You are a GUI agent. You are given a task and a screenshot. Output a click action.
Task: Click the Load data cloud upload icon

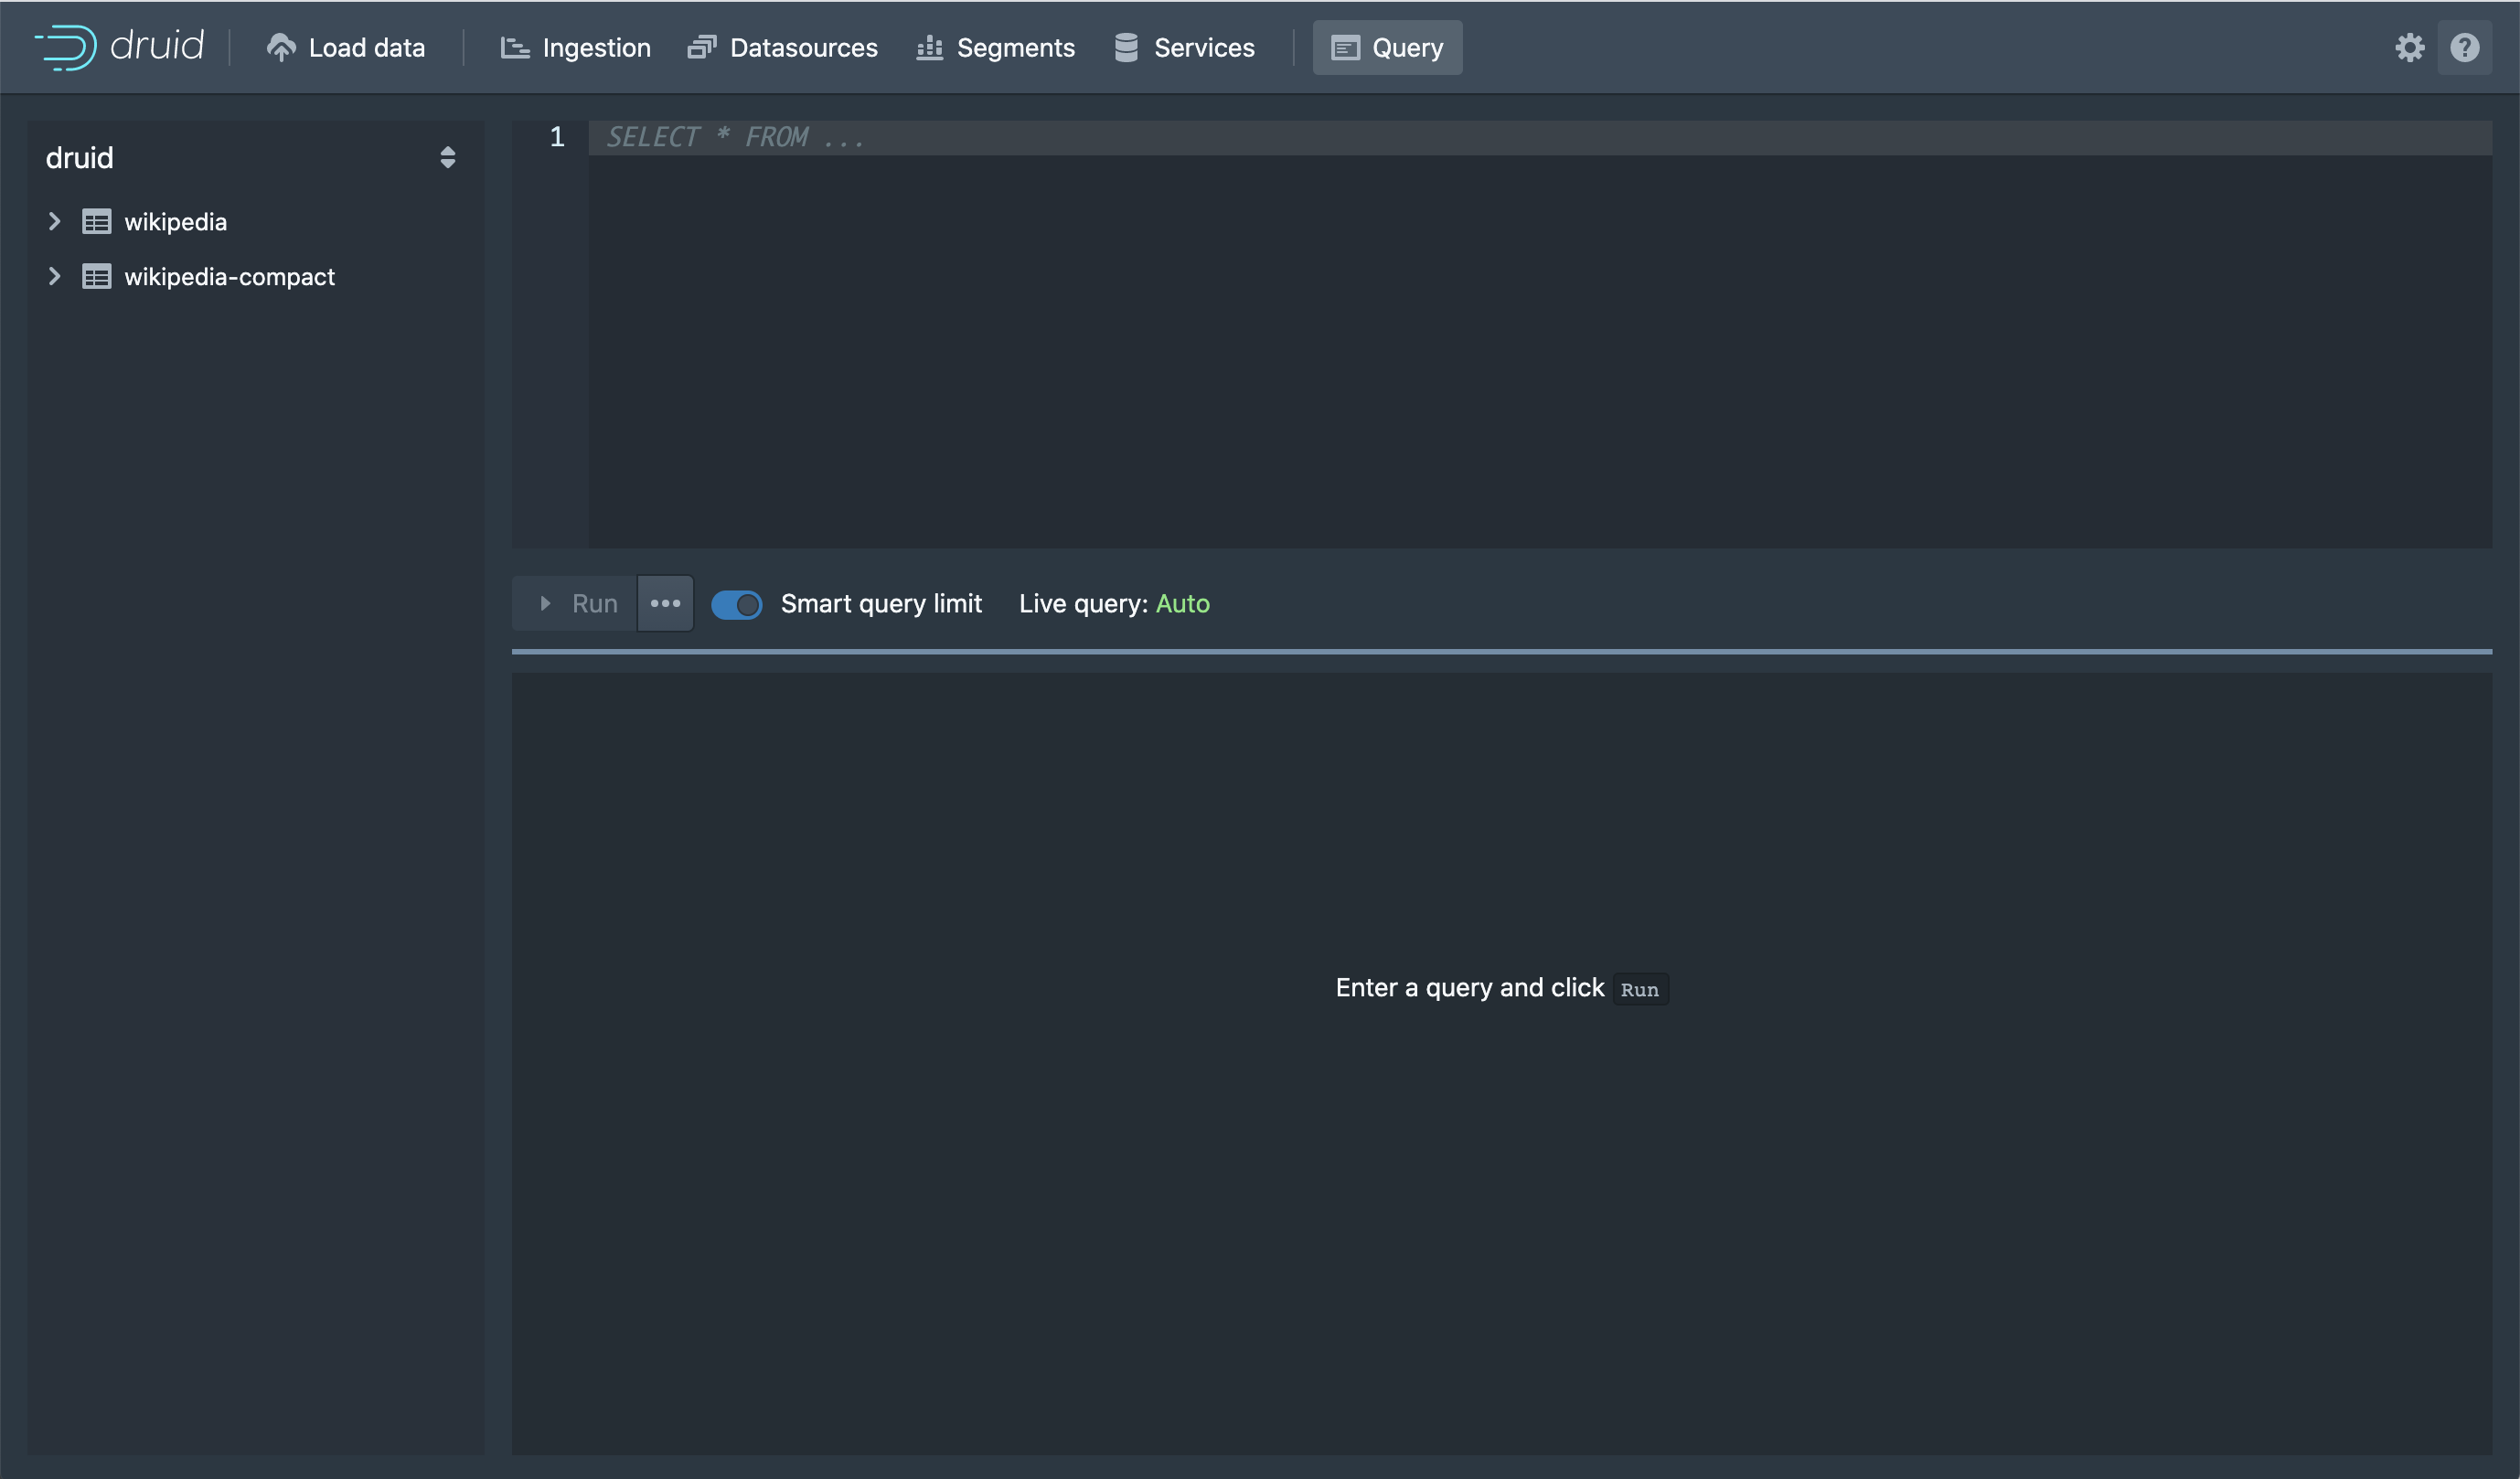281,47
